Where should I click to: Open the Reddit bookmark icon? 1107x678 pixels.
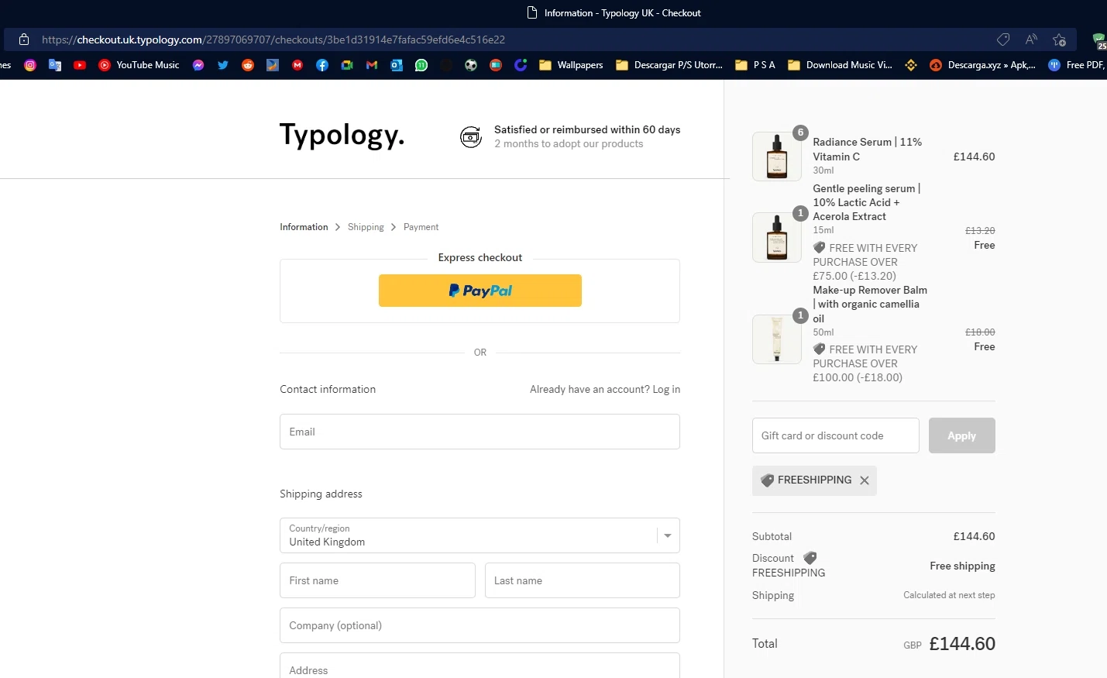[x=248, y=65]
